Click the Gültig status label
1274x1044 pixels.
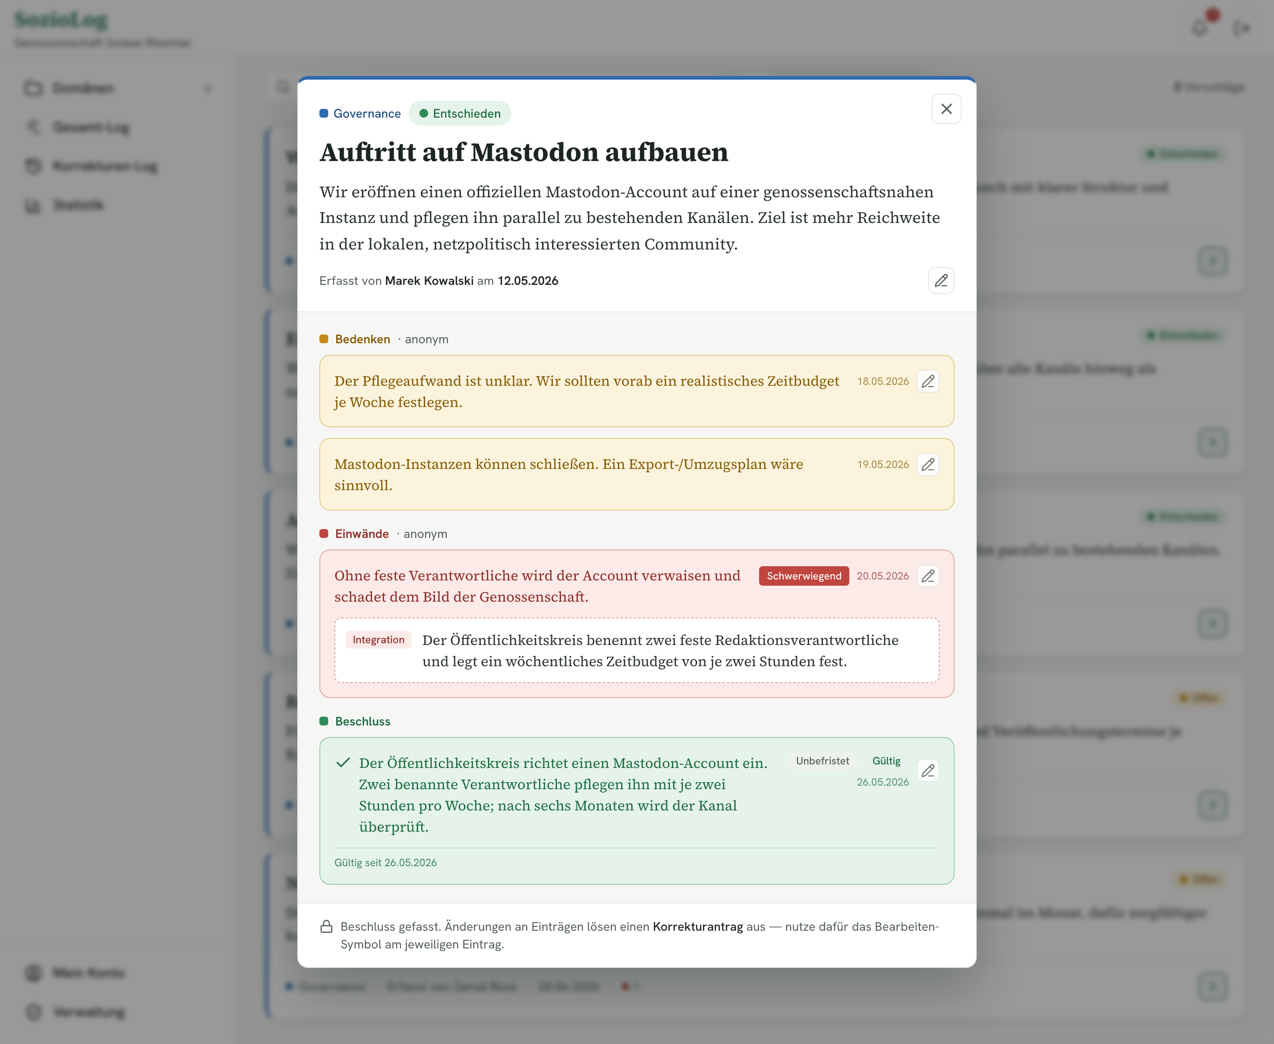coord(886,761)
